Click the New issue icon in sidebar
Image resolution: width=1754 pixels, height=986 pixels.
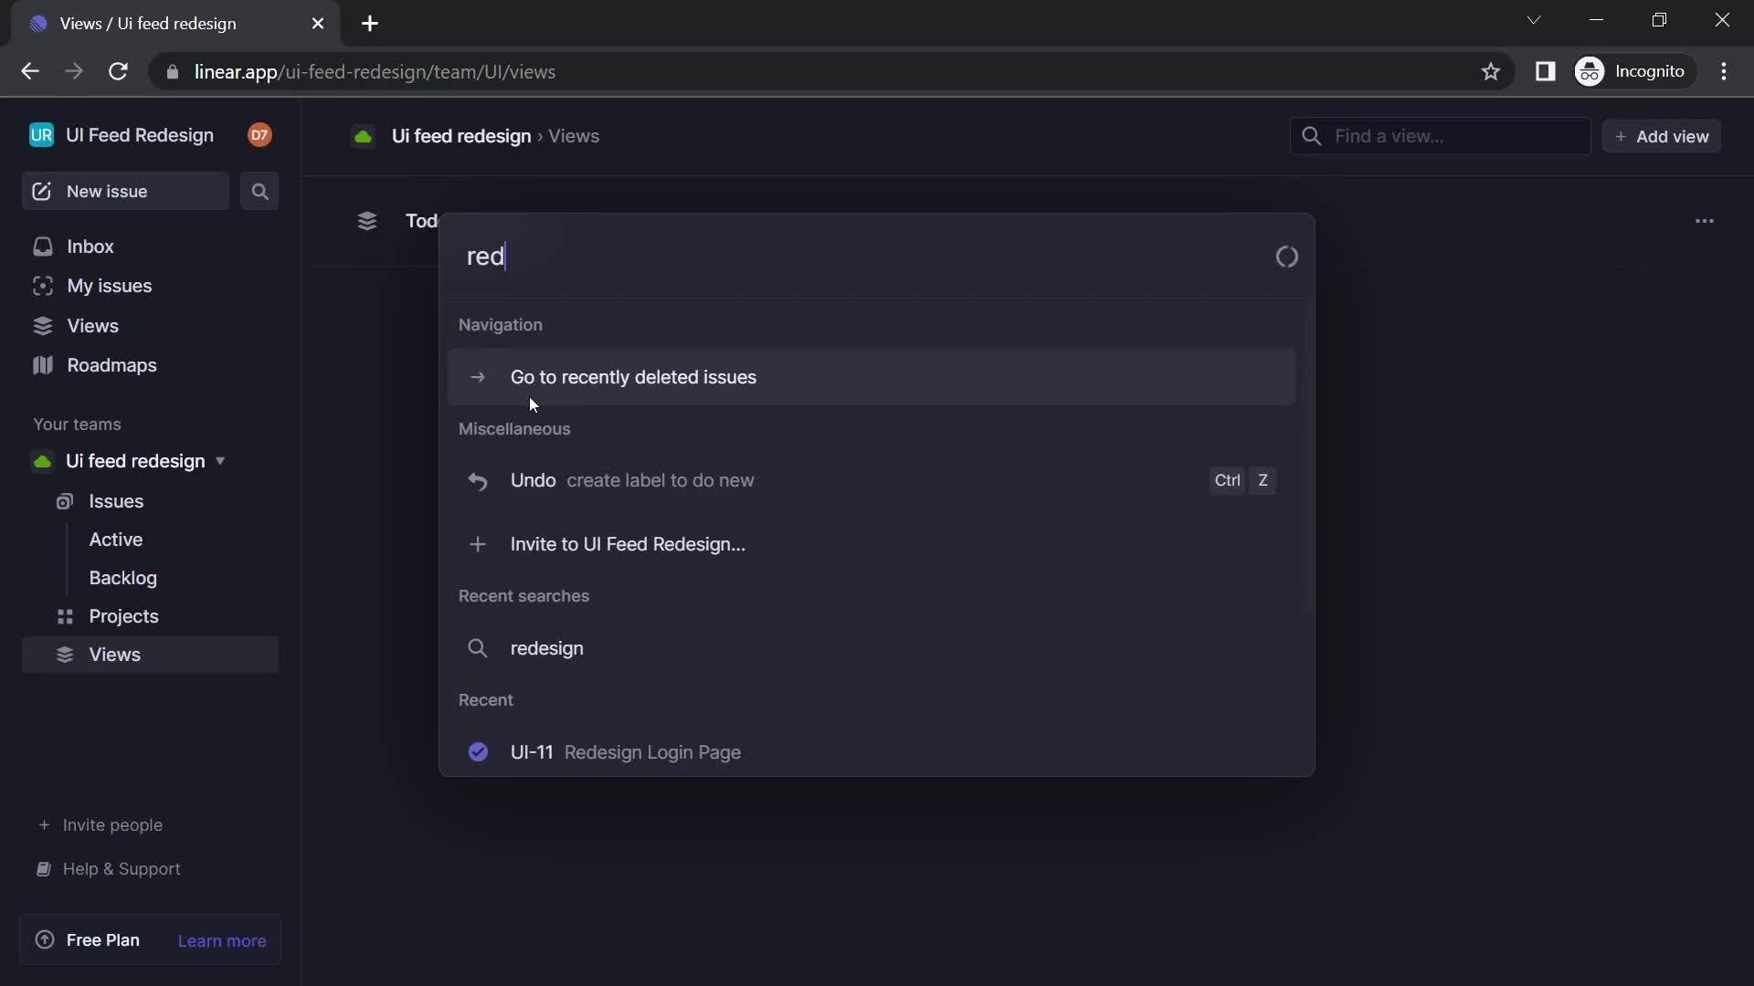42,190
